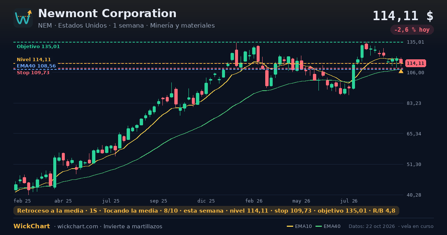Screen dimensions: 447x235
Task: Click the WickChart logo icon
Action: [23, 18]
